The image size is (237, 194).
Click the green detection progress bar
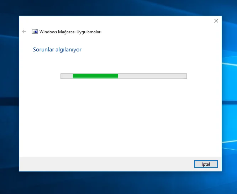tap(123, 76)
